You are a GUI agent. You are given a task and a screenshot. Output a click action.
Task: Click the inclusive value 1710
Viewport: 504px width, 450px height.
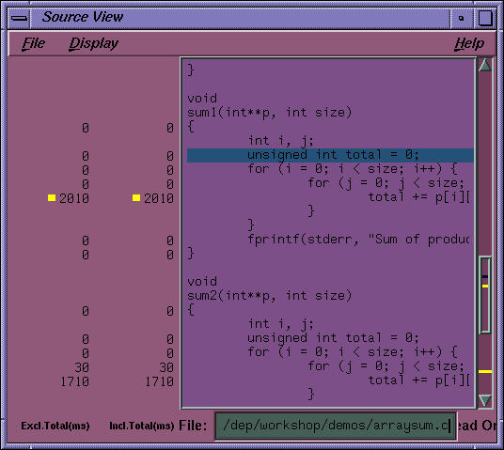point(160,381)
